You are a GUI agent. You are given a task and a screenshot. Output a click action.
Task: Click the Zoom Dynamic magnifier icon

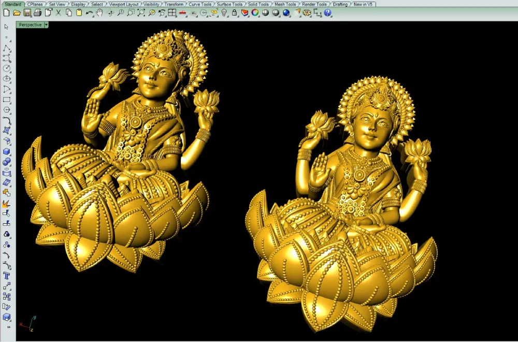pos(121,13)
